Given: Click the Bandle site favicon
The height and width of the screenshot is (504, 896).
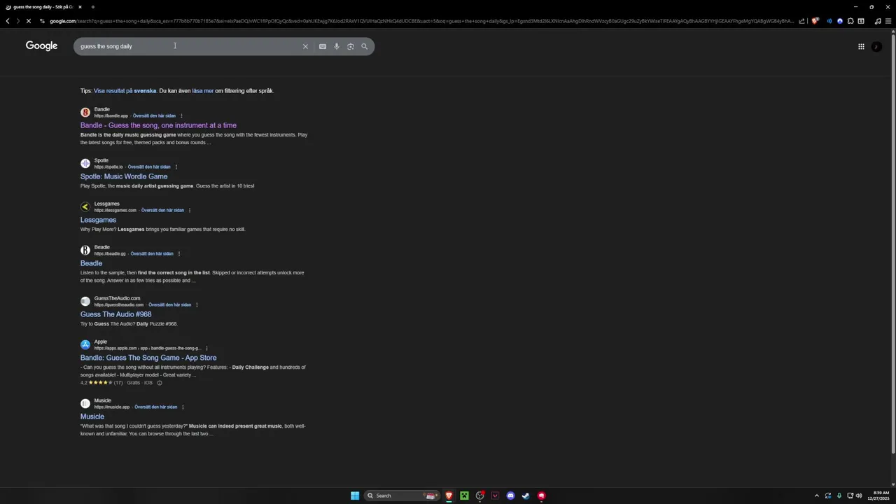Looking at the screenshot, I should [x=85, y=112].
